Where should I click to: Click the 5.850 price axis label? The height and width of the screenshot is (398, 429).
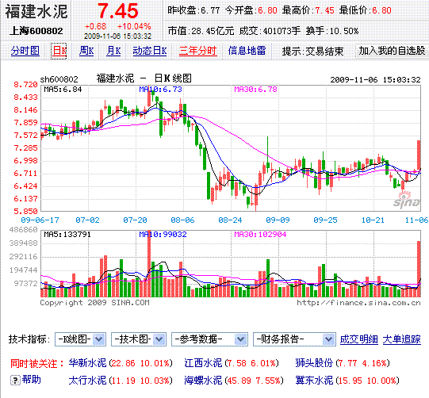click(x=25, y=211)
